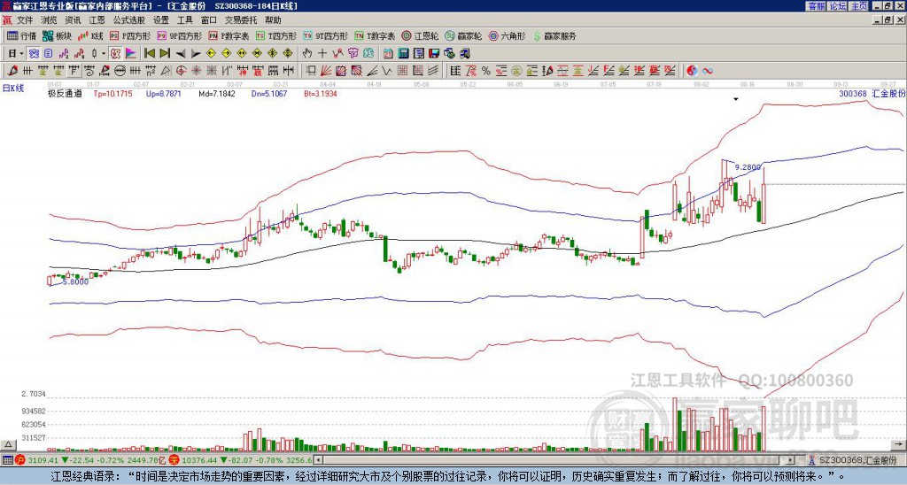
Task: Open the 9T四方形 tool
Action: point(325,35)
